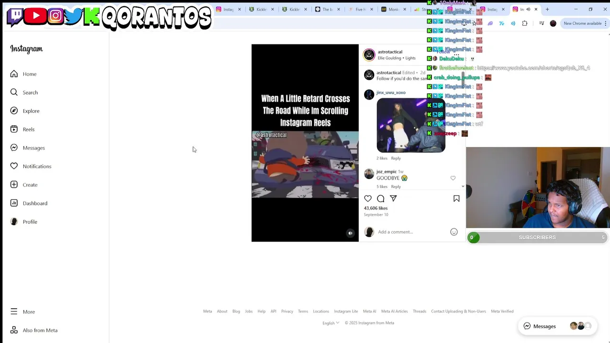Image resolution: width=610 pixels, height=343 pixels.
Task: Open the Privacy footer link
Action: coord(287,311)
